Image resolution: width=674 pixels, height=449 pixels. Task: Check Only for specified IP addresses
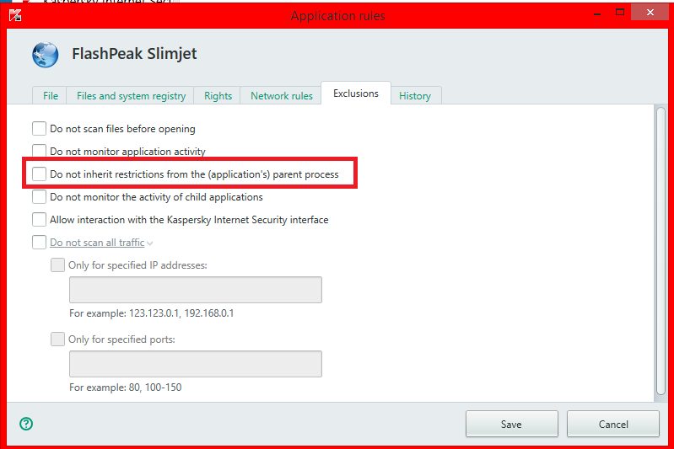click(x=57, y=265)
